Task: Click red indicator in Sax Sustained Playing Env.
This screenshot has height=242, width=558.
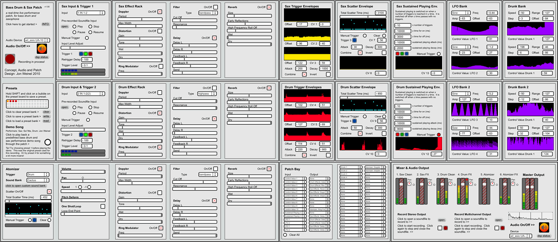Action: tap(397, 54)
